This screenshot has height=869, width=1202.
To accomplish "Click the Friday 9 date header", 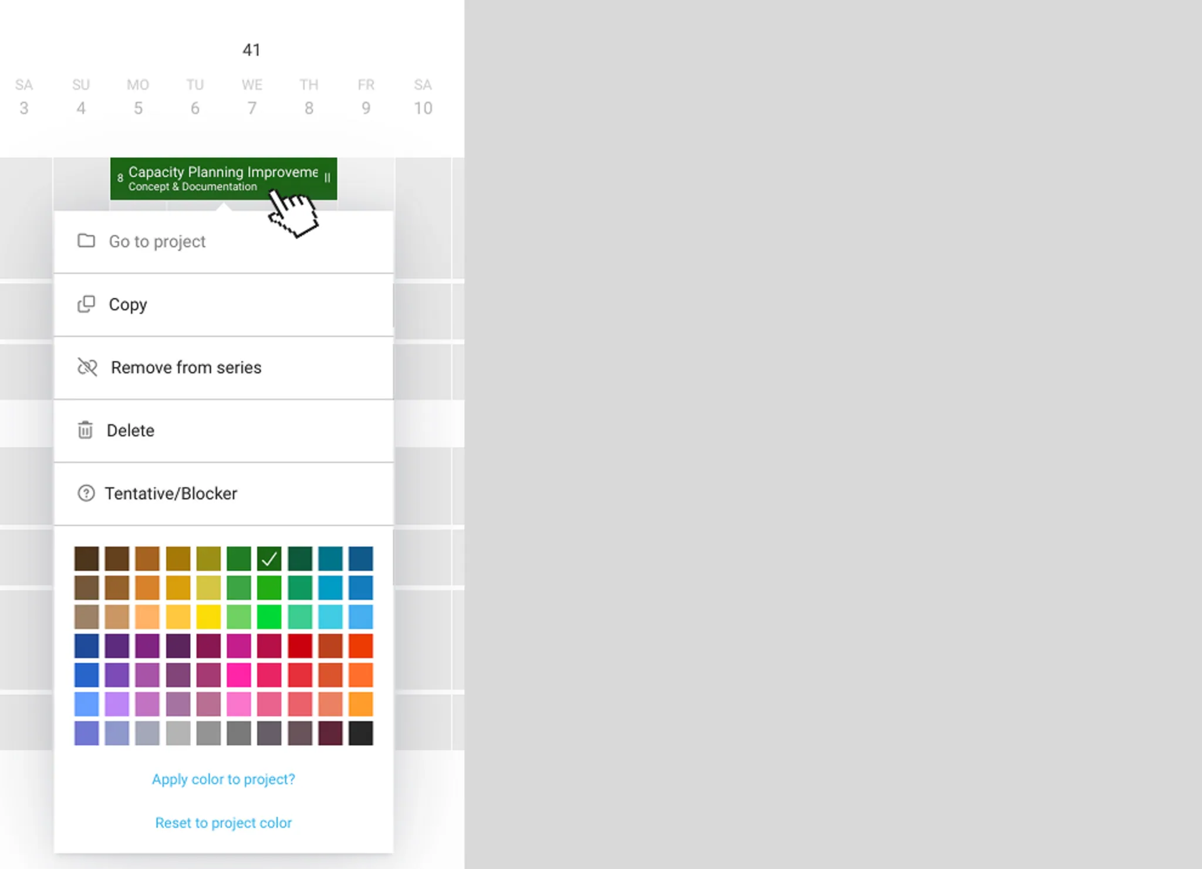I will coord(366,97).
